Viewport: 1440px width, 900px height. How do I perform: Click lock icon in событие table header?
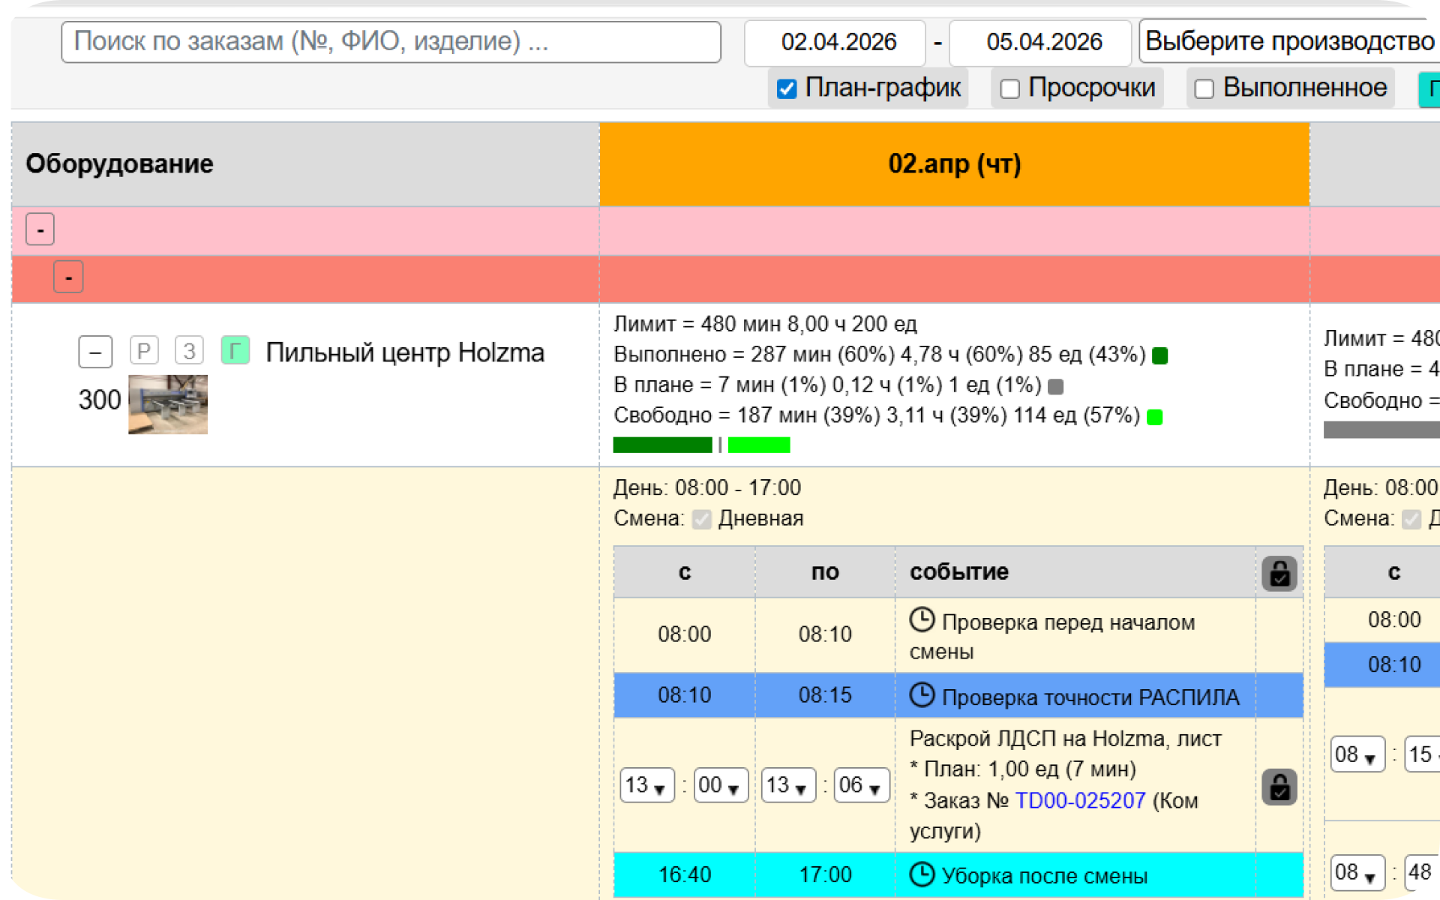point(1279,574)
